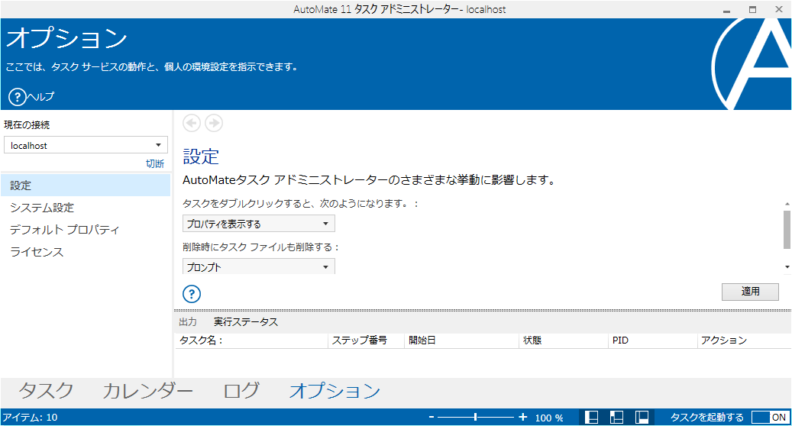Viewport: 792px width, 426px height.
Task: Open the プロパティを表示する dropdown
Action: click(259, 224)
